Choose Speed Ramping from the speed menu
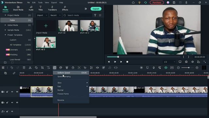Viewport: 209px width, 118px height. pyautogui.click(x=71, y=76)
